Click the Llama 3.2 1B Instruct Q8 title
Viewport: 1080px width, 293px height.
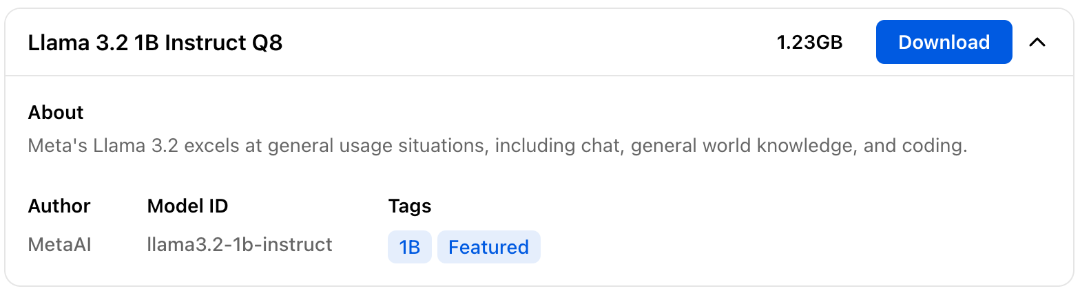coord(155,43)
